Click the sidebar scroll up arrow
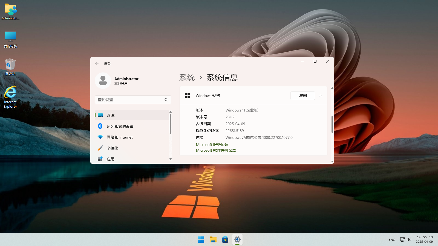This screenshot has width=438, height=246. pos(171,112)
